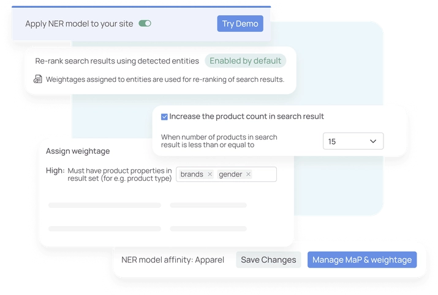Click the NER model affinity: Apparel label
The image size is (438, 295).
(173, 260)
